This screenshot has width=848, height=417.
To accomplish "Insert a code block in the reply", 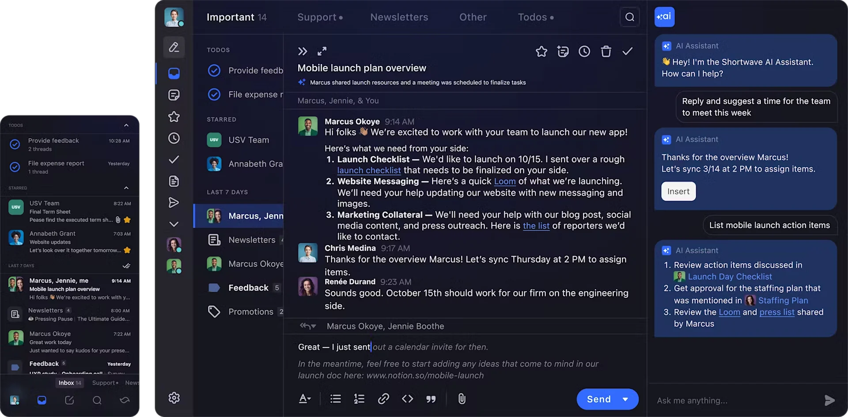I will [407, 399].
